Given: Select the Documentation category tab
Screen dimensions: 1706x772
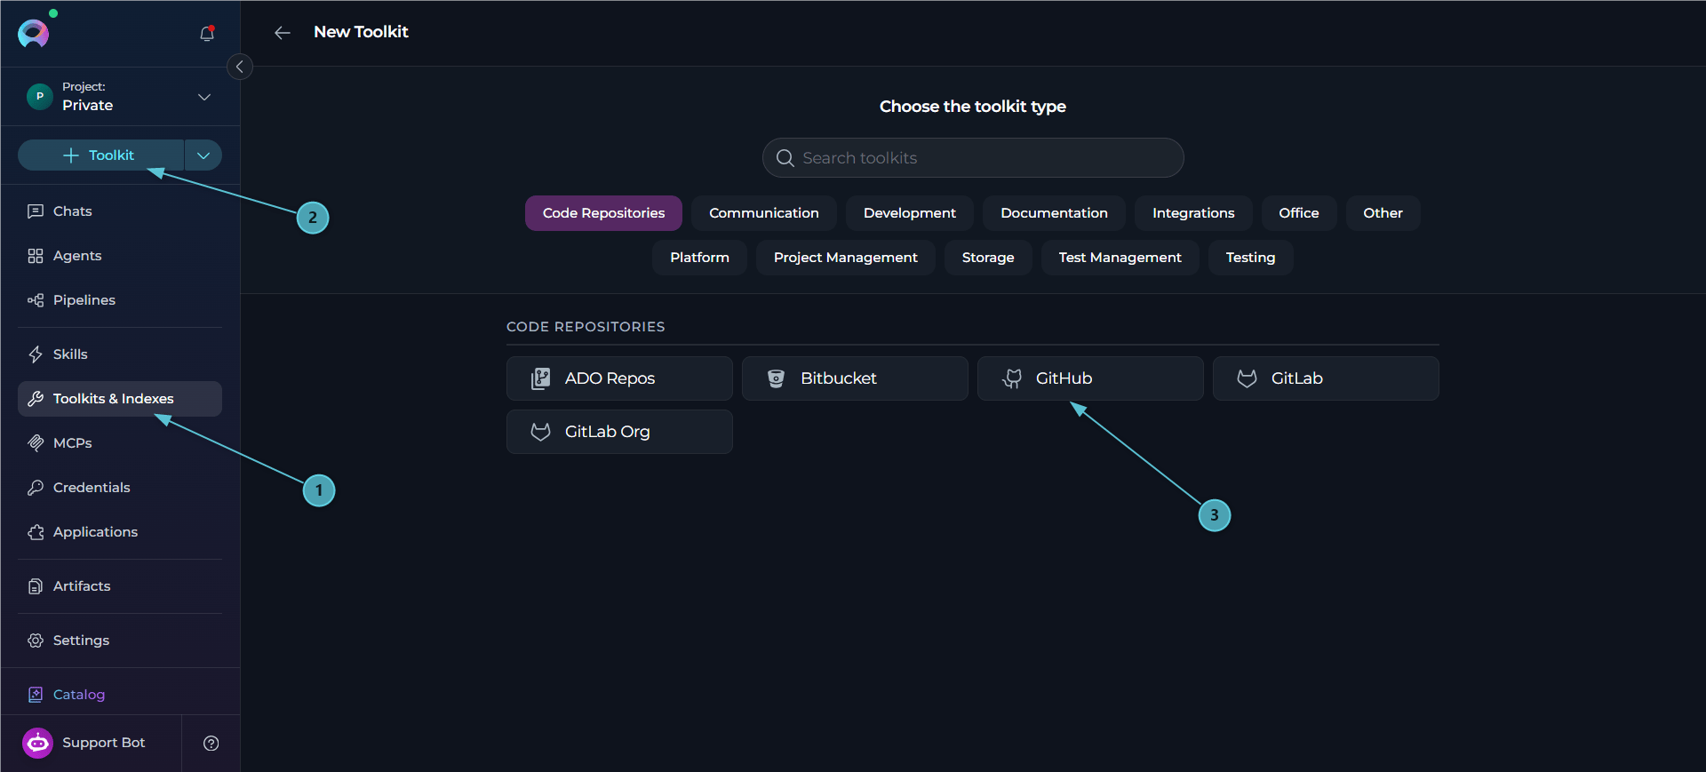Looking at the screenshot, I should [1055, 213].
